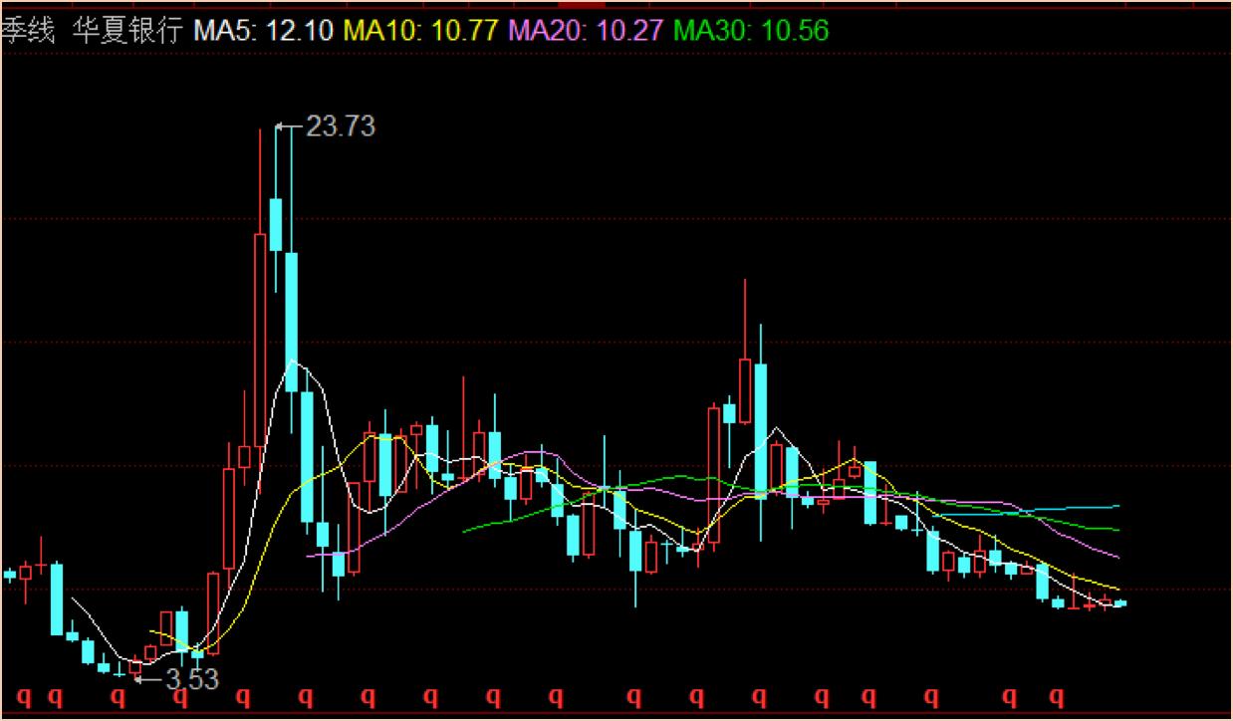
Task: Select the MA5: 12.10 indicator label
Action: [x=264, y=31]
